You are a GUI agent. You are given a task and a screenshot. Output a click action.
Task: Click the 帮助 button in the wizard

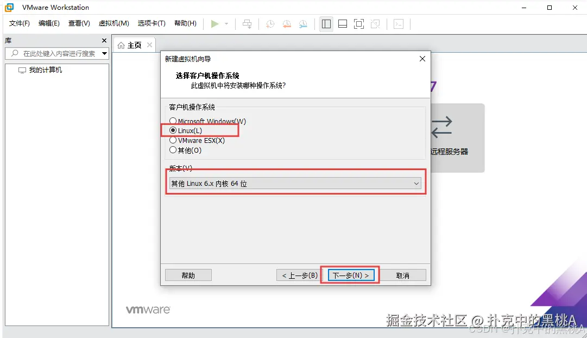click(188, 274)
